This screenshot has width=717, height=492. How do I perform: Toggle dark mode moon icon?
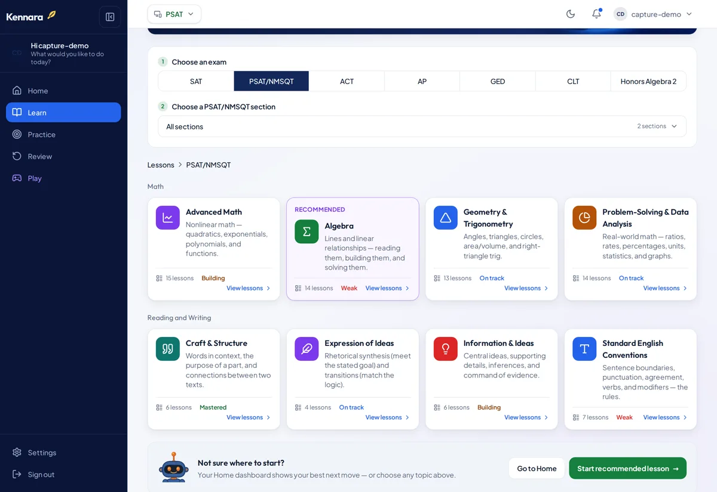[x=571, y=14]
